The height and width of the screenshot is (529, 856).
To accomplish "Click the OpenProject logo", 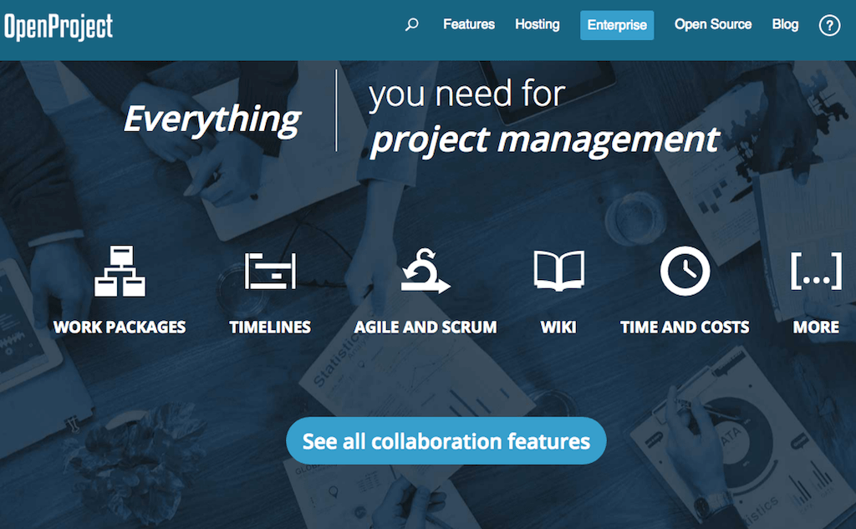I will pyautogui.click(x=59, y=26).
